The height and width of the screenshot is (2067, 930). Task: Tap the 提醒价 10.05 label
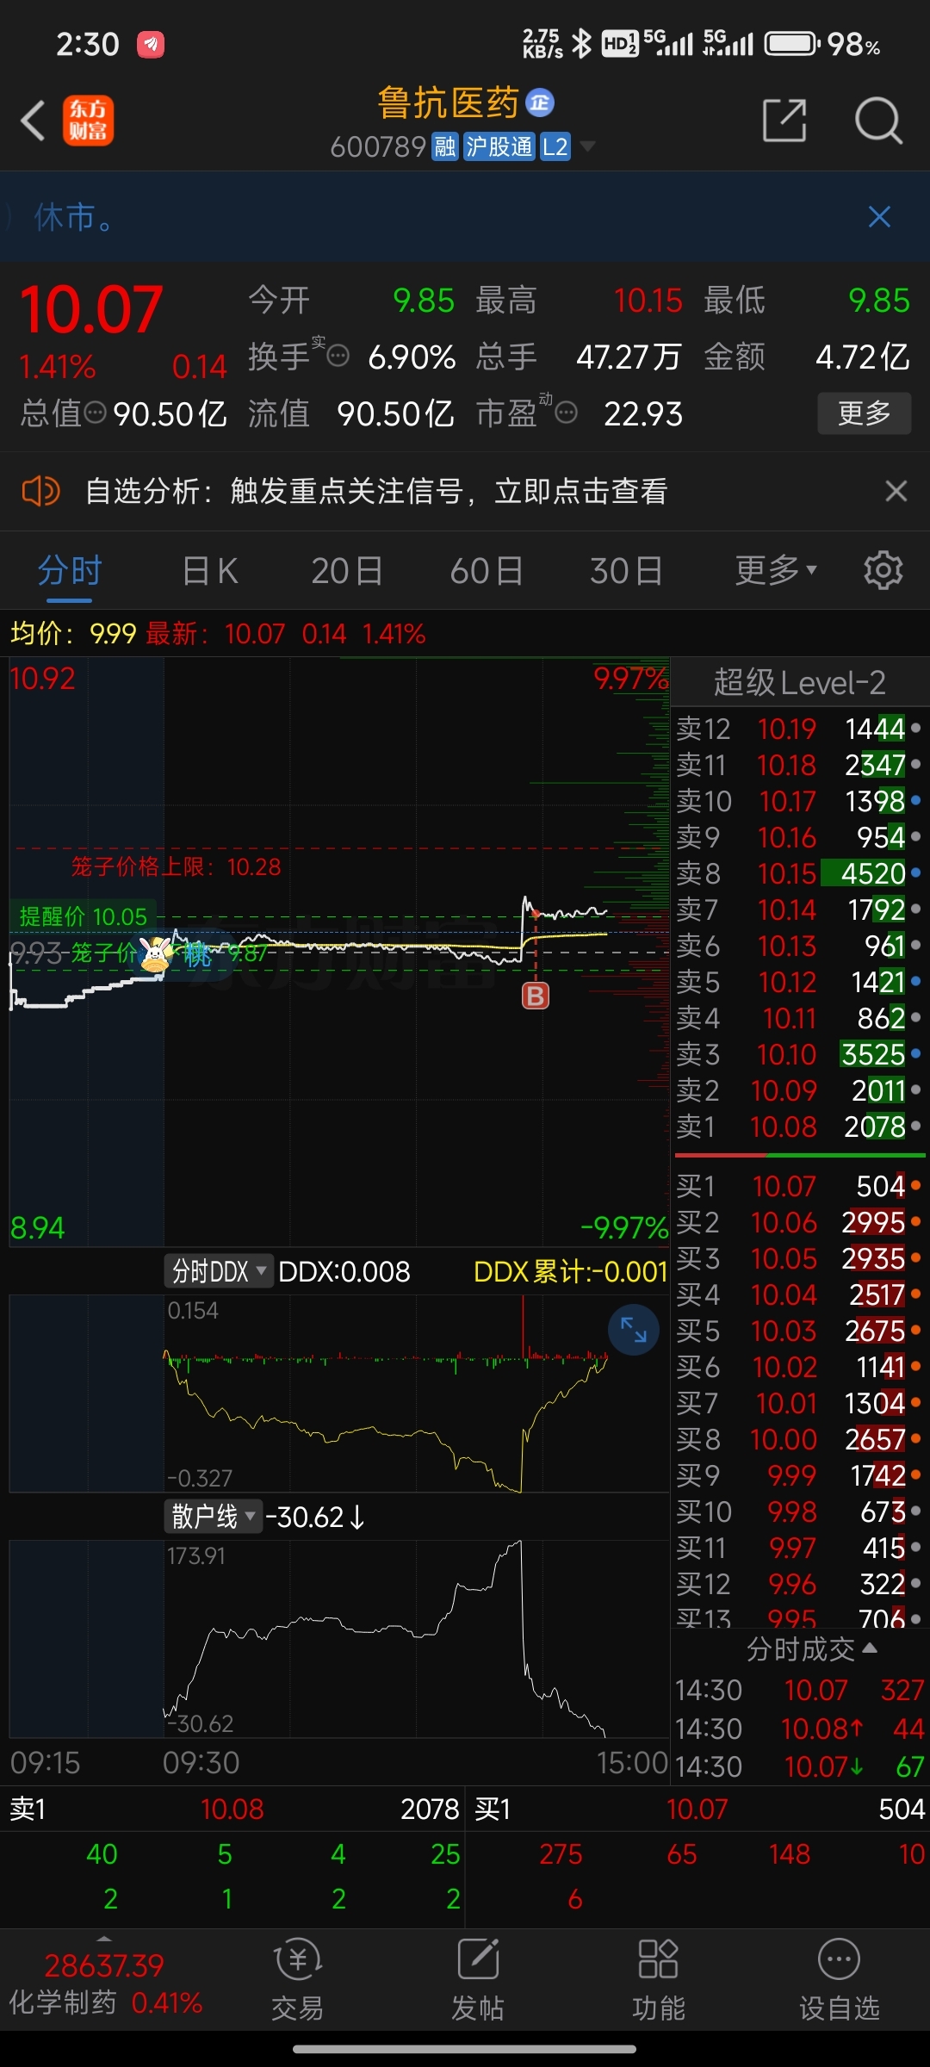(83, 916)
